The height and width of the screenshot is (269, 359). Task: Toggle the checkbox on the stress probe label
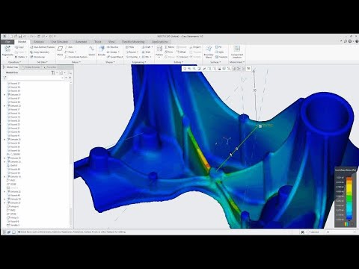pos(260,126)
